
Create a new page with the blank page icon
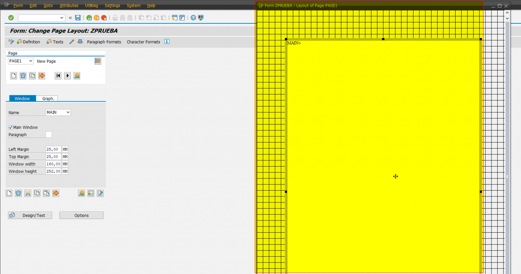pyautogui.click(x=13, y=76)
